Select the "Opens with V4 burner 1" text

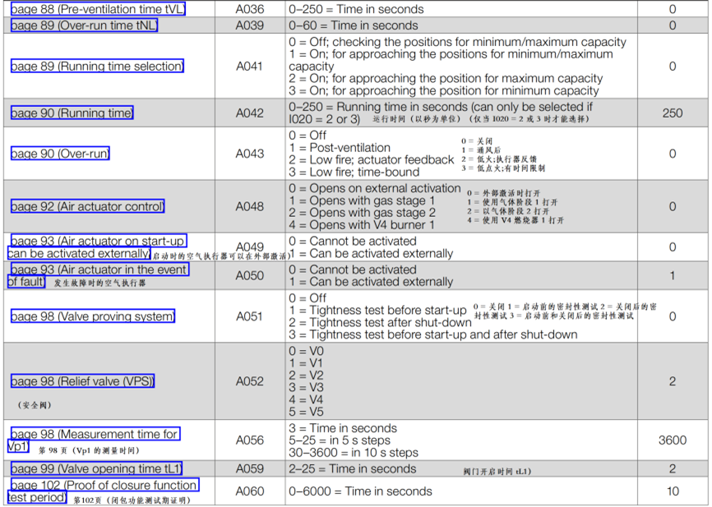[x=372, y=225]
